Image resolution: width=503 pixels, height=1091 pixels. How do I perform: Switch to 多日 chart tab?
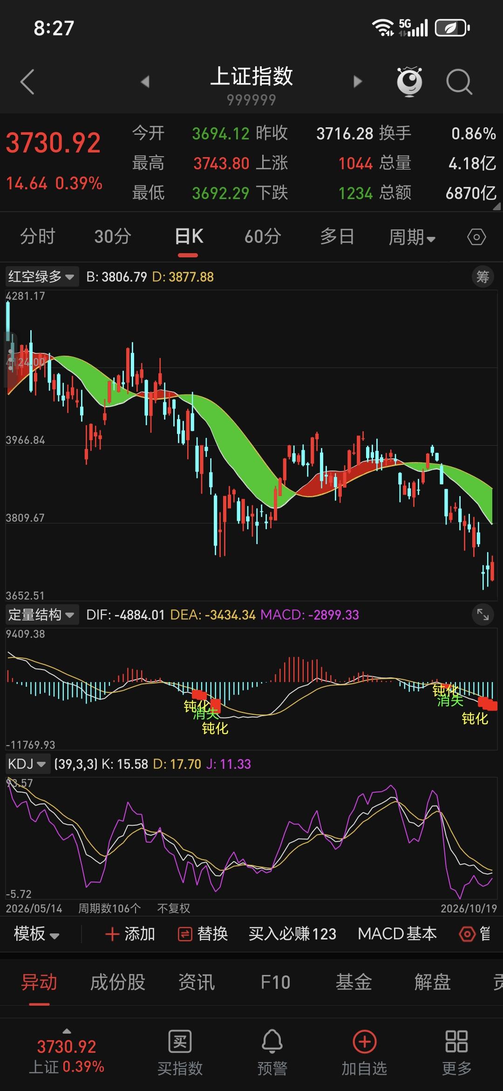[337, 237]
